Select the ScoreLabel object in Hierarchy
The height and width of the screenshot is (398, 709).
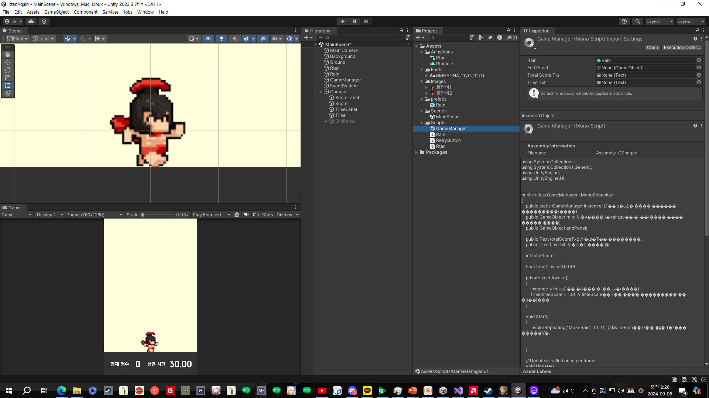click(x=347, y=98)
